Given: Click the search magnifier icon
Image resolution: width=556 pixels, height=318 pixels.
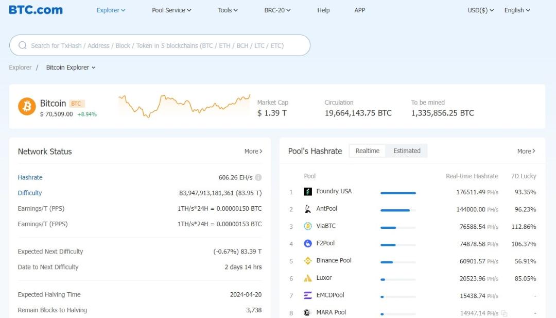Looking at the screenshot, I should click(22, 45).
